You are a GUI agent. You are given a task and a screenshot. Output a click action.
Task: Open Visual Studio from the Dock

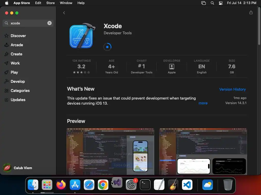[x=117, y=183]
